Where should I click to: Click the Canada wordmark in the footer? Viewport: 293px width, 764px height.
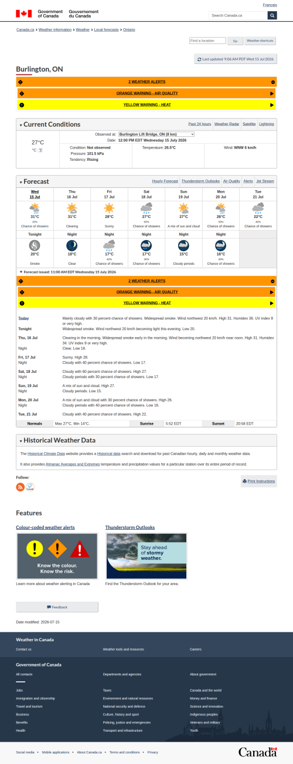(257, 752)
